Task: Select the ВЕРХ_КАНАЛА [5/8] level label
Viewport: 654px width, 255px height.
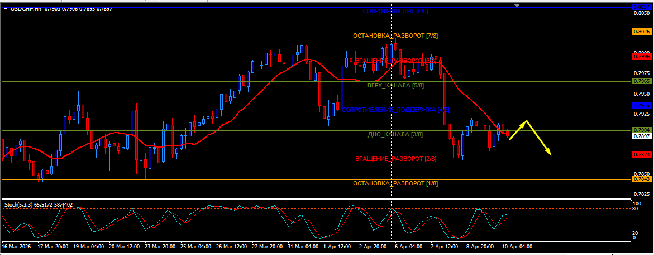Action: click(395, 85)
